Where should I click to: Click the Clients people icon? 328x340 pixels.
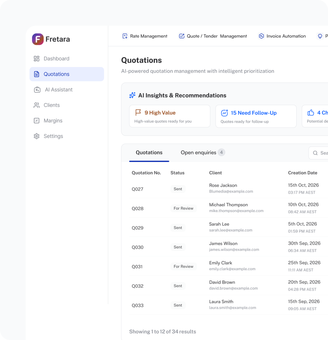37,105
